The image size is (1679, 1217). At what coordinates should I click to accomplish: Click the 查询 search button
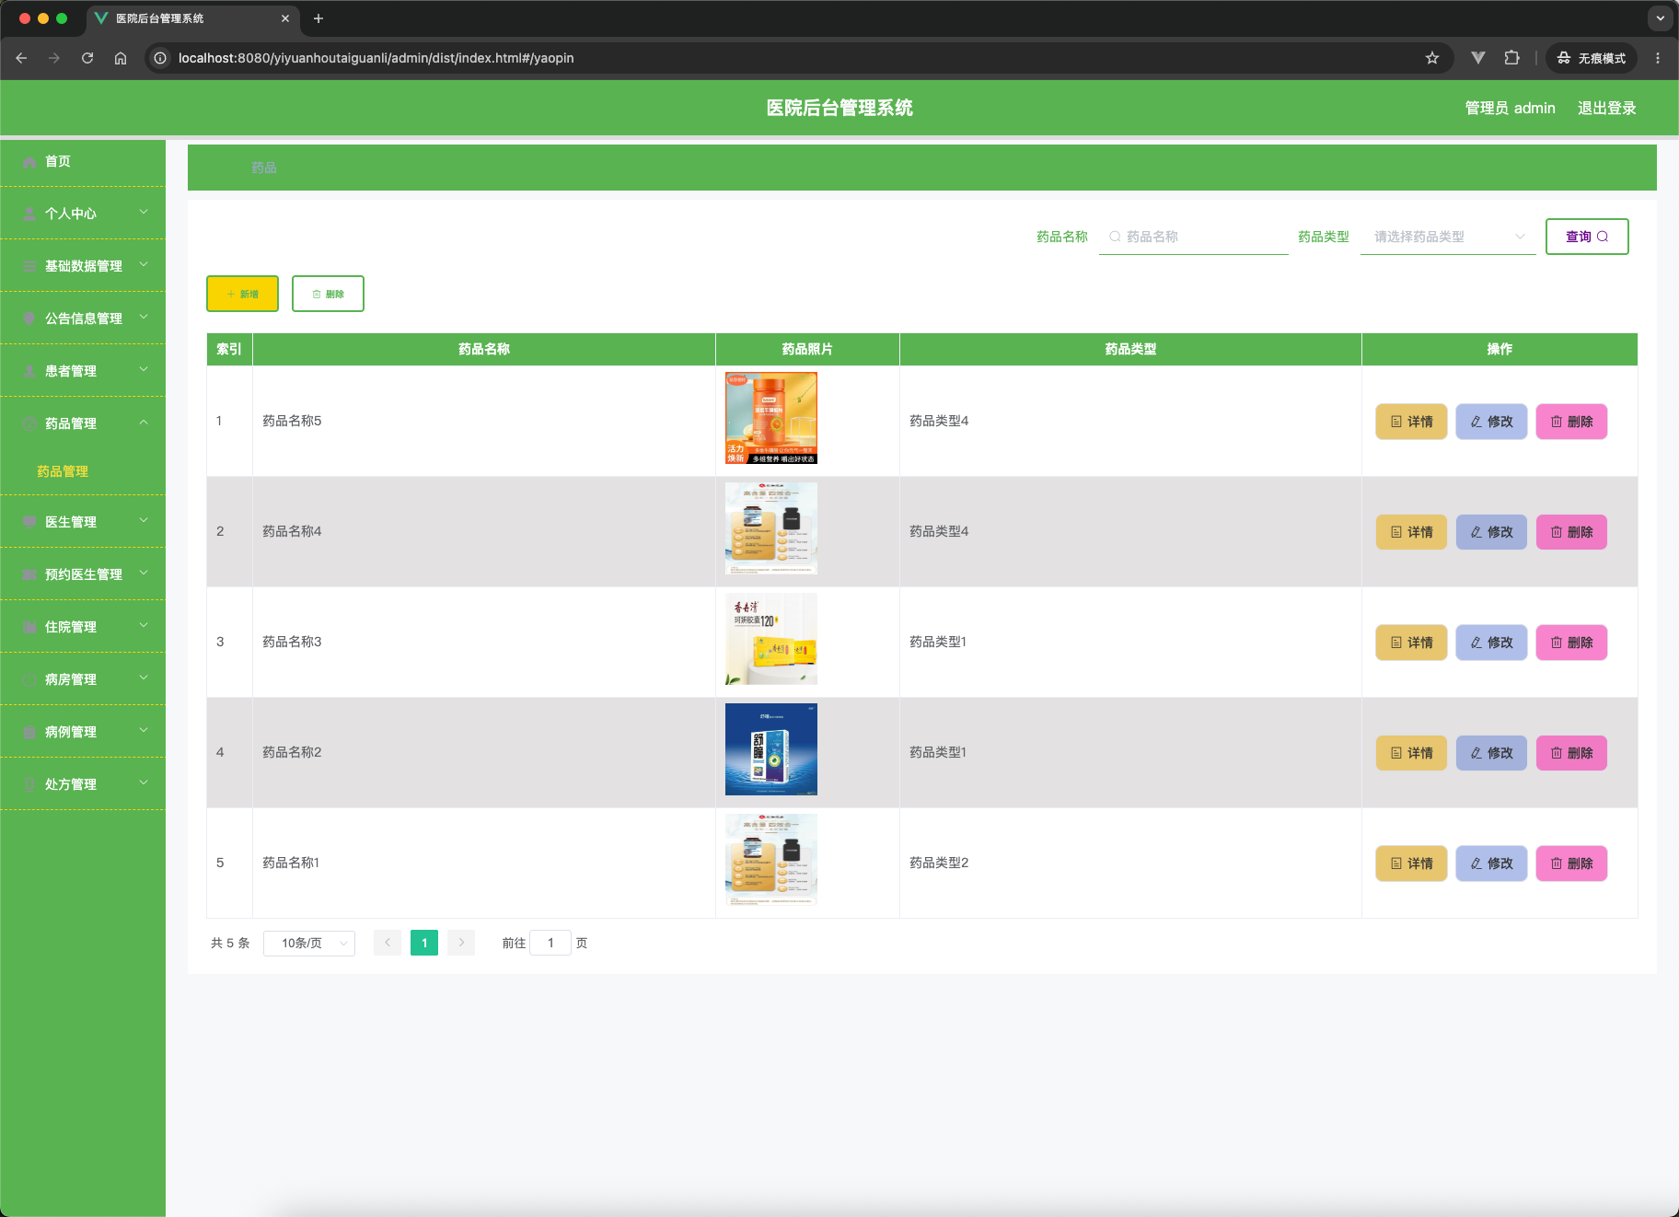(x=1587, y=237)
